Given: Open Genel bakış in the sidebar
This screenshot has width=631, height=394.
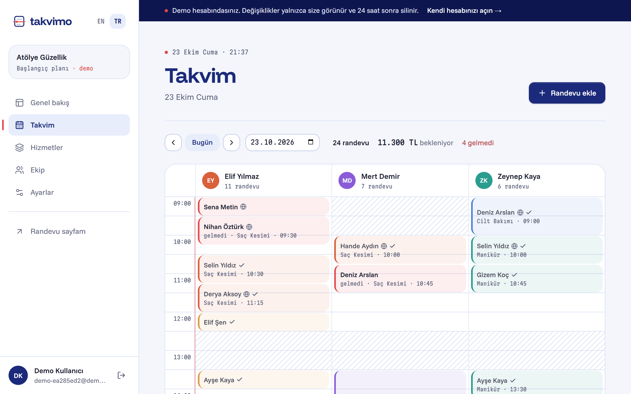Looking at the screenshot, I should pyautogui.click(x=69, y=103).
